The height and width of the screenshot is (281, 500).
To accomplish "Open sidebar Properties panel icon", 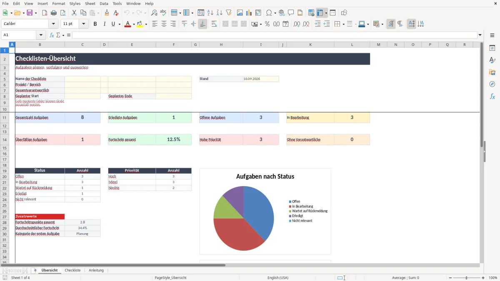I will pos(492,48).
